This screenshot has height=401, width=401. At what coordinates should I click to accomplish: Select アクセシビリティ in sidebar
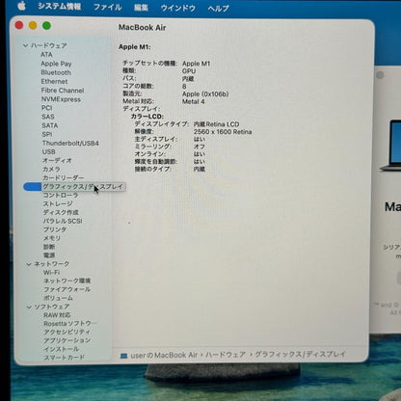pos(67,333)
